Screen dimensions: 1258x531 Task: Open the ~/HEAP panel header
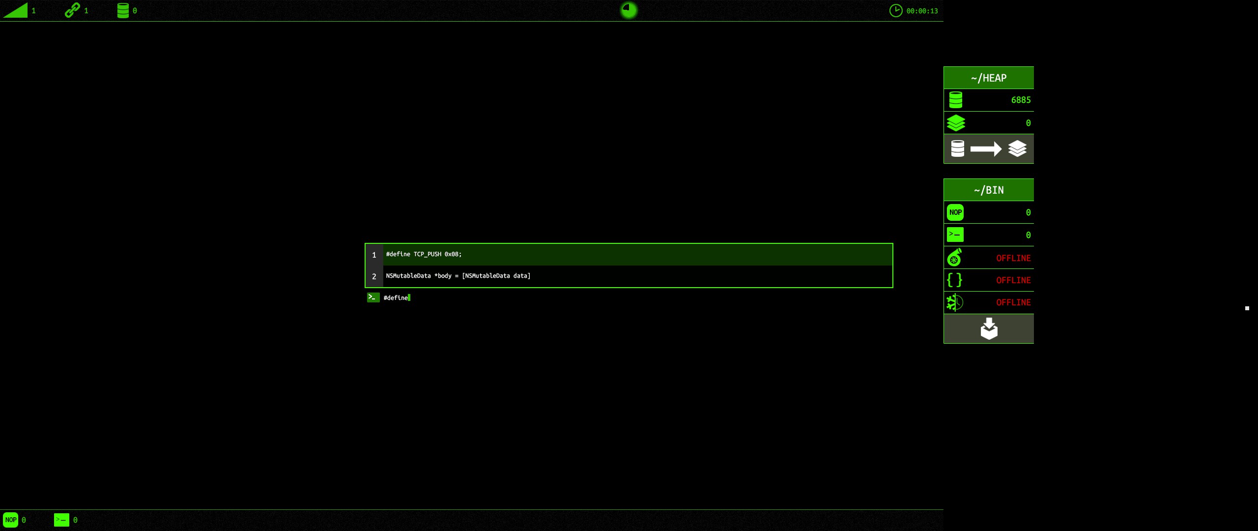click(988, 78)
